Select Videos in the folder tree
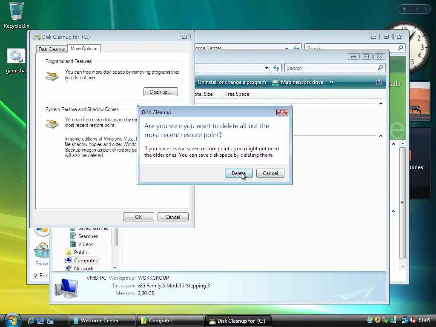This screenshot has width=436, height=327. tap(86, 244)
